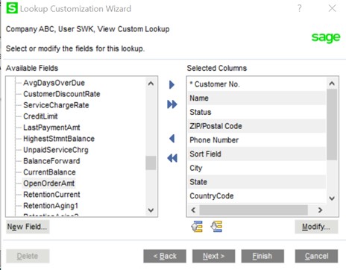Image resolution: width=346 pixels, height=270 pixels.
Task: Click the Finish button
Action: click(x=262, y=256)
